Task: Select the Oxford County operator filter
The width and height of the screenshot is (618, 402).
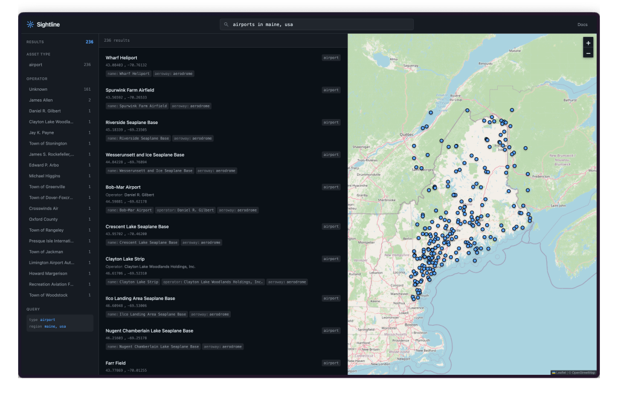Action: [59, 219]
